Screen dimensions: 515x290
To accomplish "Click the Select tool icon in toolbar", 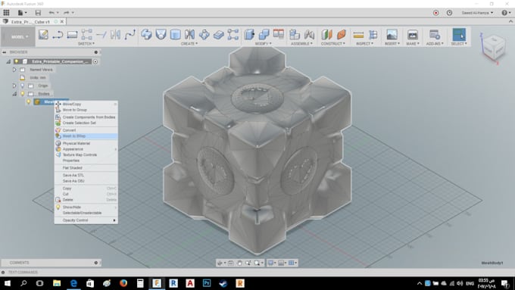I will 459,35.
